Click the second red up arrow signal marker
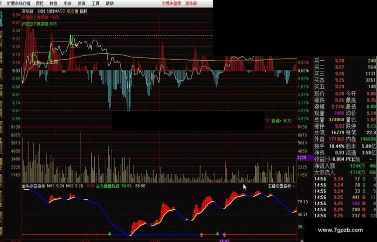 [x=224, y=235]
